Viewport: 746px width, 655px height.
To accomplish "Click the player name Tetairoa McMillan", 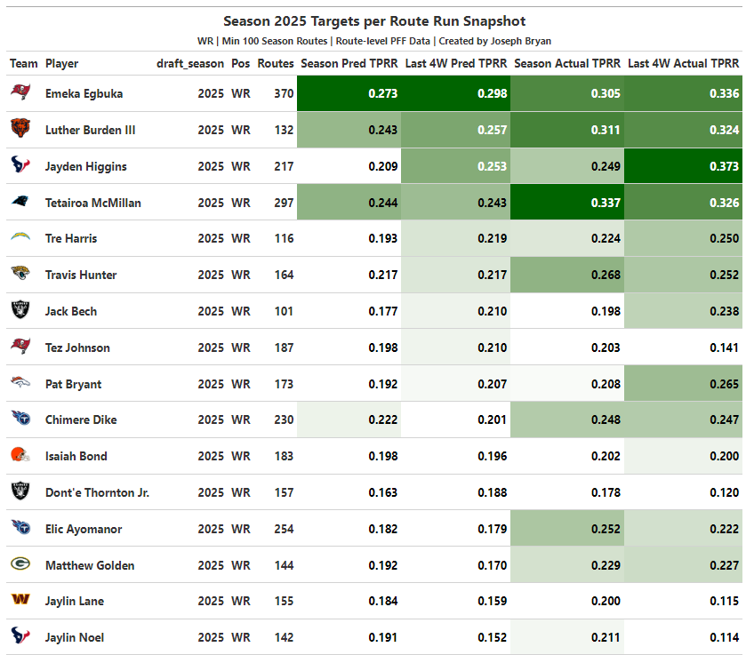I will point(93,203).
